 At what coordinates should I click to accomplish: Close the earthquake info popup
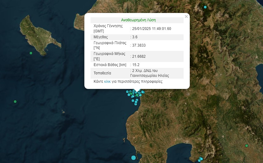186,17
